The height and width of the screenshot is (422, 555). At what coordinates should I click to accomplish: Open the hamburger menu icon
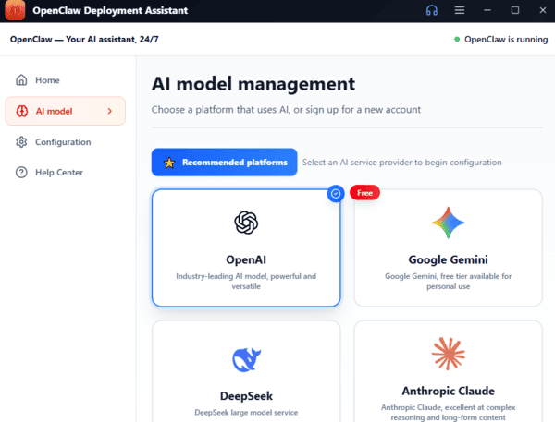coord(460,10)
